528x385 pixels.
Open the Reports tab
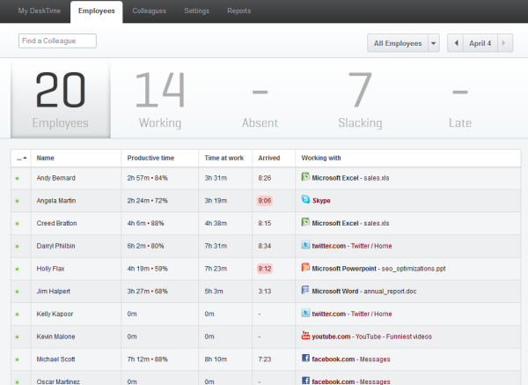pyautogui.click(x=238, y=11)
